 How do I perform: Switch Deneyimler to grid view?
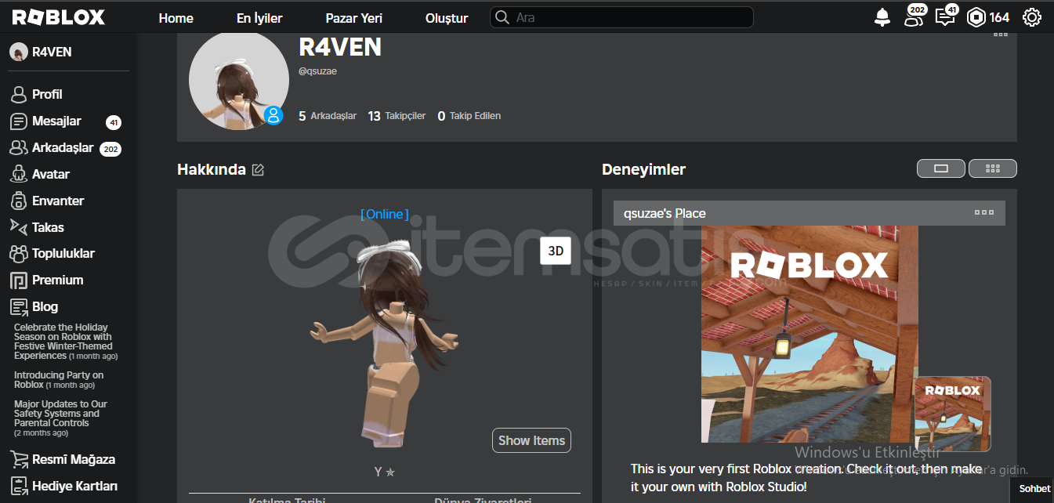[993, 168]
